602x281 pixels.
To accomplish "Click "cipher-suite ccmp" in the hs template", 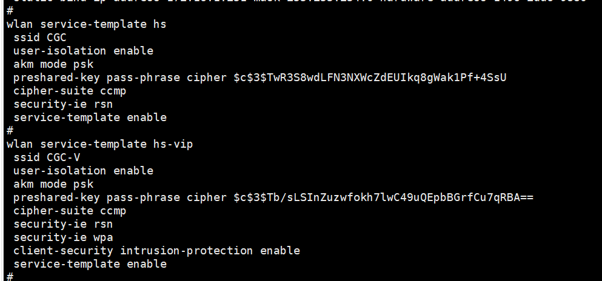I will [70, 91].
